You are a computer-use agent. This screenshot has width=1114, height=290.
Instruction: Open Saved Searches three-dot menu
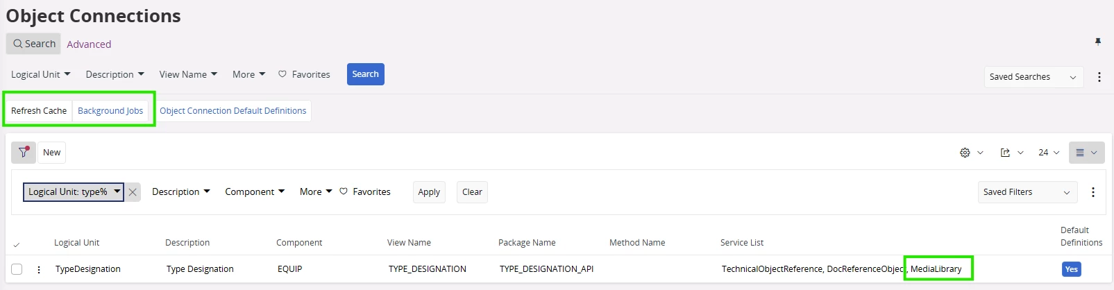pyautogui.click(x=1099, y=77)
